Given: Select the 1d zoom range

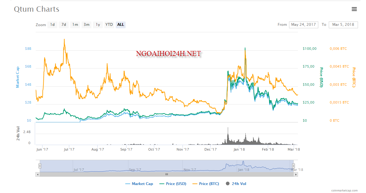Looking at the screenshot, I should (x=53, y=25).
